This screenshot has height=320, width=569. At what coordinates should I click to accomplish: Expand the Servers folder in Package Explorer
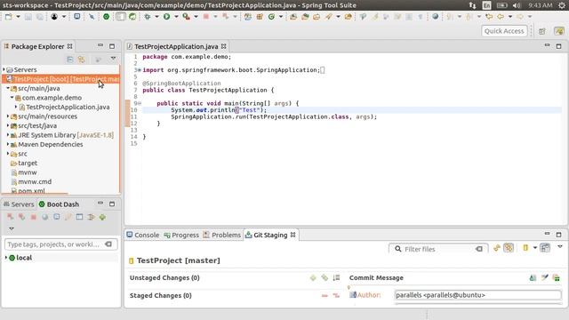(x=4, y=69)
